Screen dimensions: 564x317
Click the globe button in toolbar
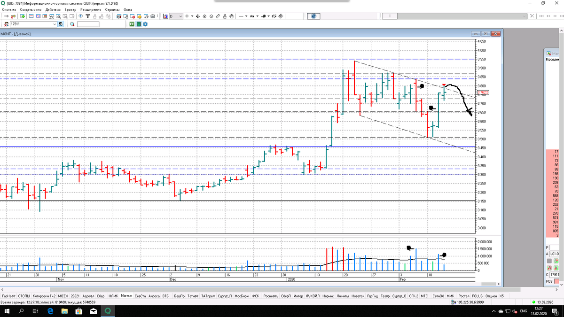(313, 16)
